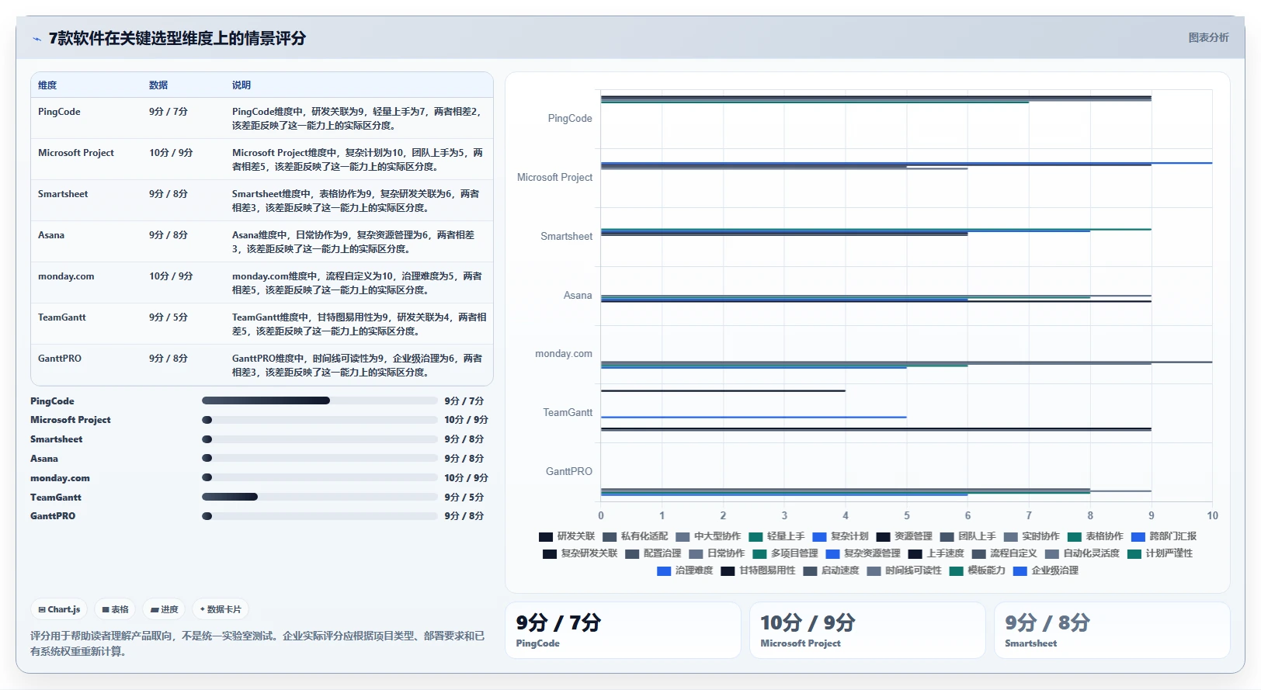Screen dimensions: 1261x690
Task: Toggle 表格协作 legend entry
Action: [1095, 536]
